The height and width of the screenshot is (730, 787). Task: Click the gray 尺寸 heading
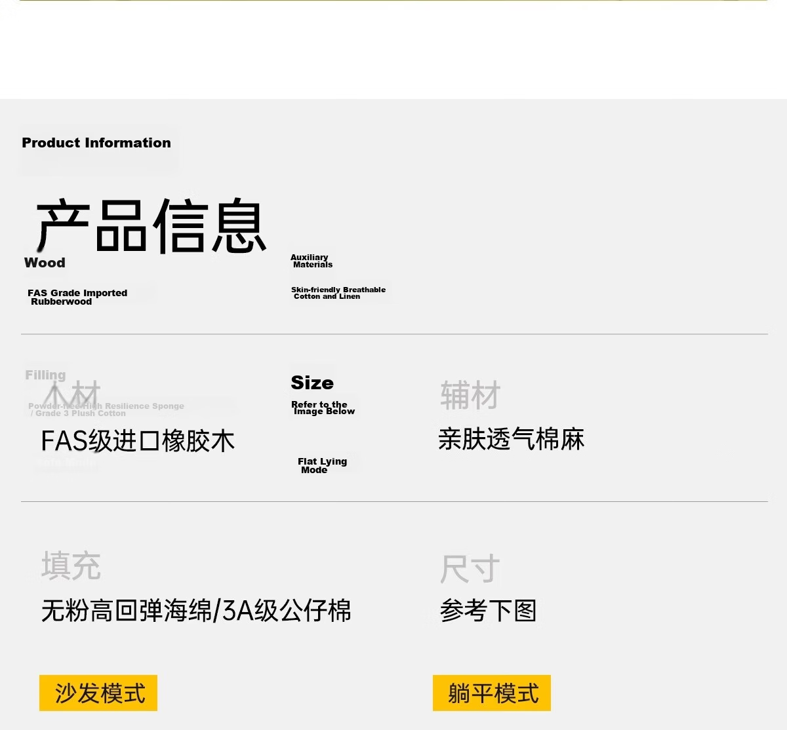click(x=470, y=569)
